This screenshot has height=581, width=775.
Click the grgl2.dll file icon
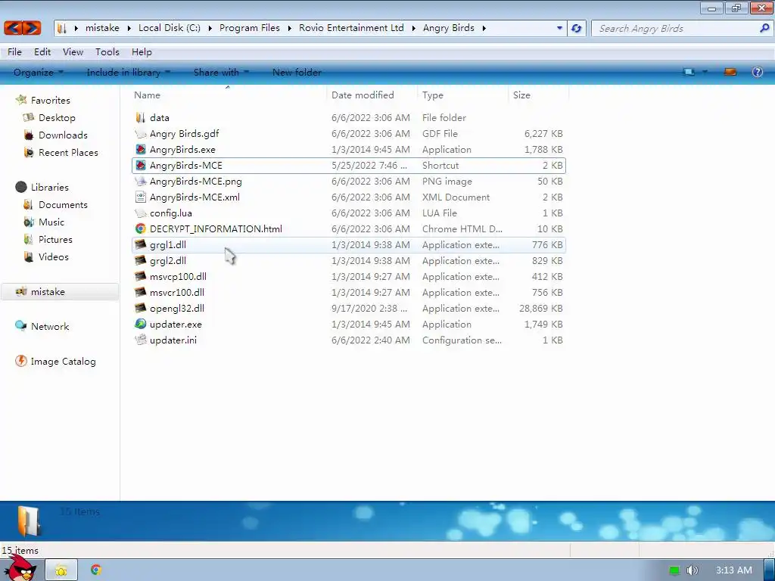pos(140,260)
